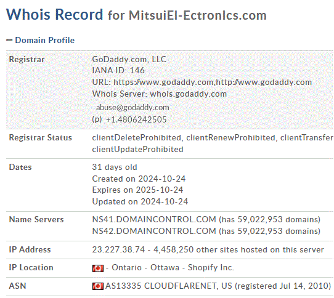Click the registrar phone number +1.4806242505
This screenshot has width=334, height=298.
pos(136,119)
